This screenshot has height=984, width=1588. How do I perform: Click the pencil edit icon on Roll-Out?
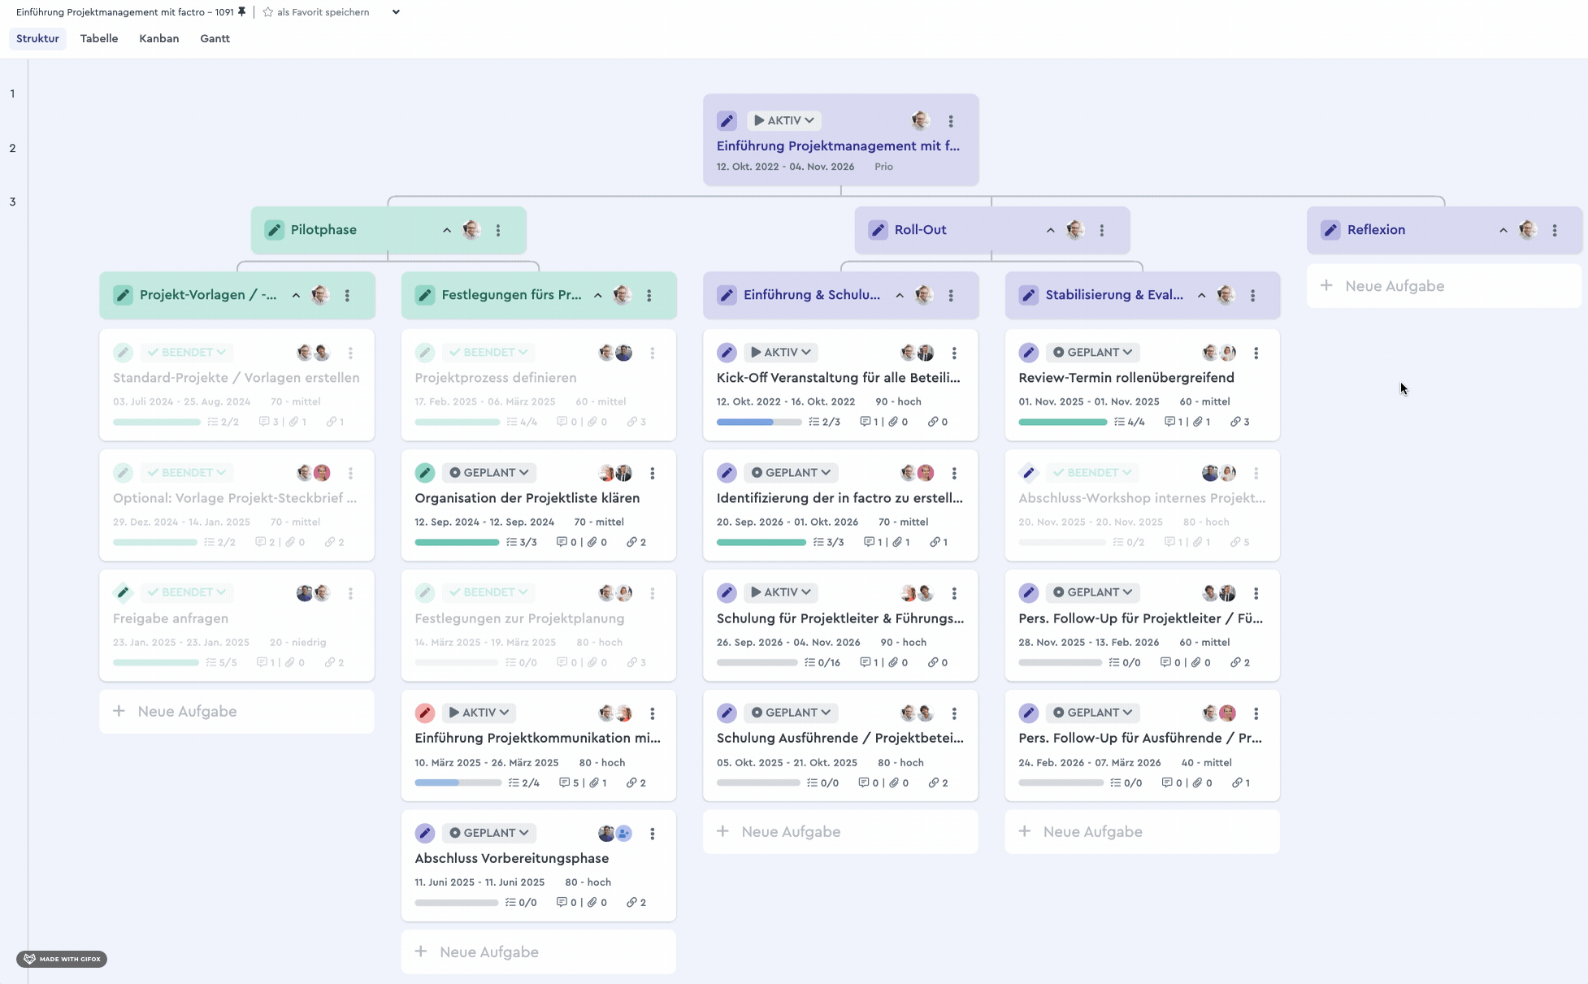[x=878, y=230]
